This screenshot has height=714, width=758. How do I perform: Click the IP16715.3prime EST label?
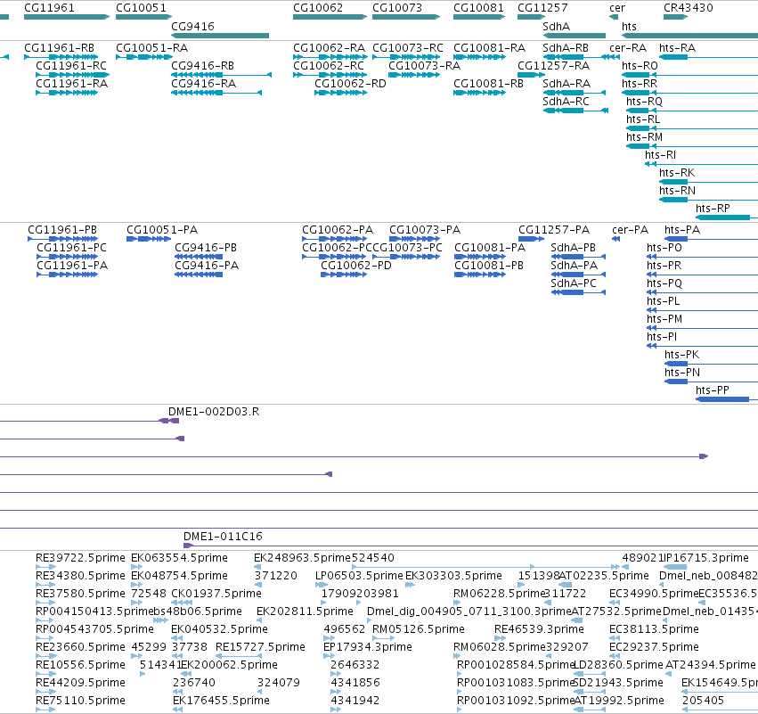point(706,558)
